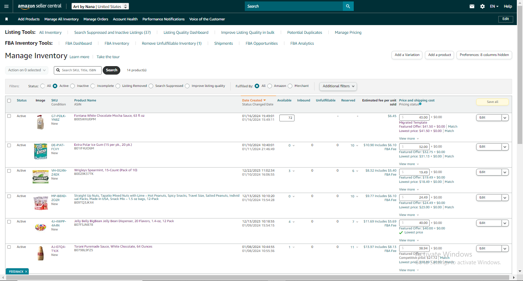Image resolution: width=523 pixels, height=281 pixels.
Task: Open the messages envelope icon
Action: (472, 6)
